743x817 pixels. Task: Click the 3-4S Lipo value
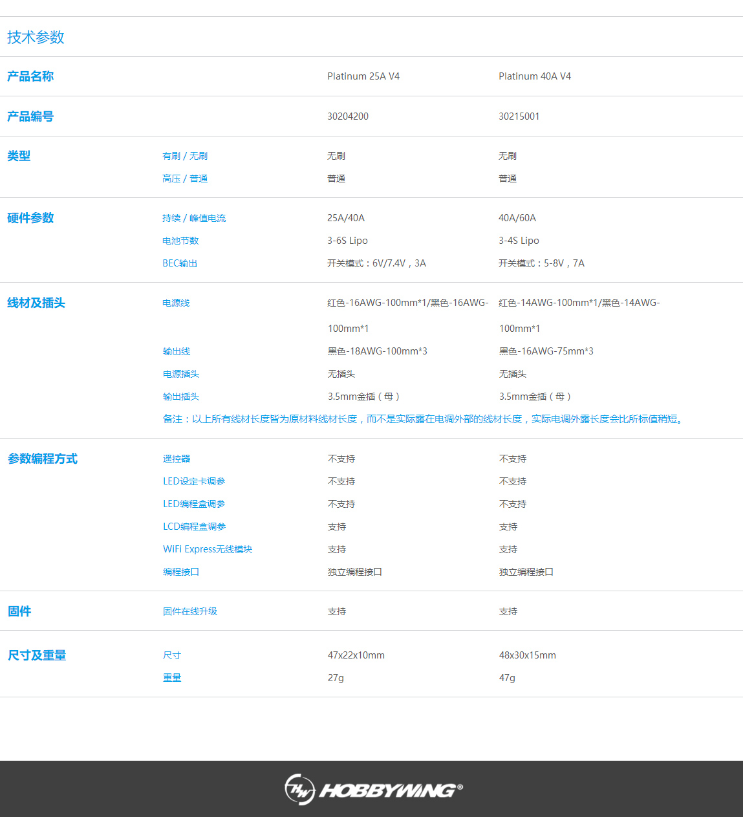[519, 241]
